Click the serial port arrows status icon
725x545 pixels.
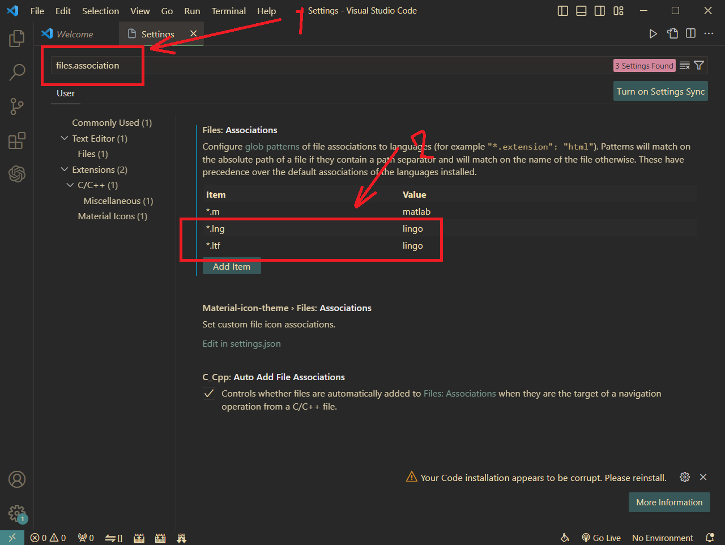click(x=114, y=538)
